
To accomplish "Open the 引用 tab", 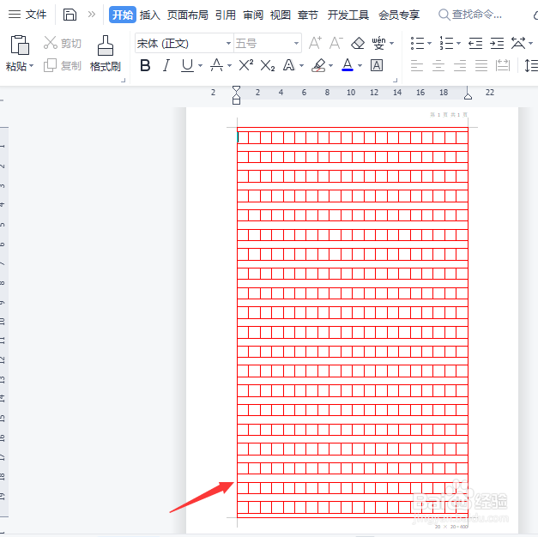I will point(226,15).
